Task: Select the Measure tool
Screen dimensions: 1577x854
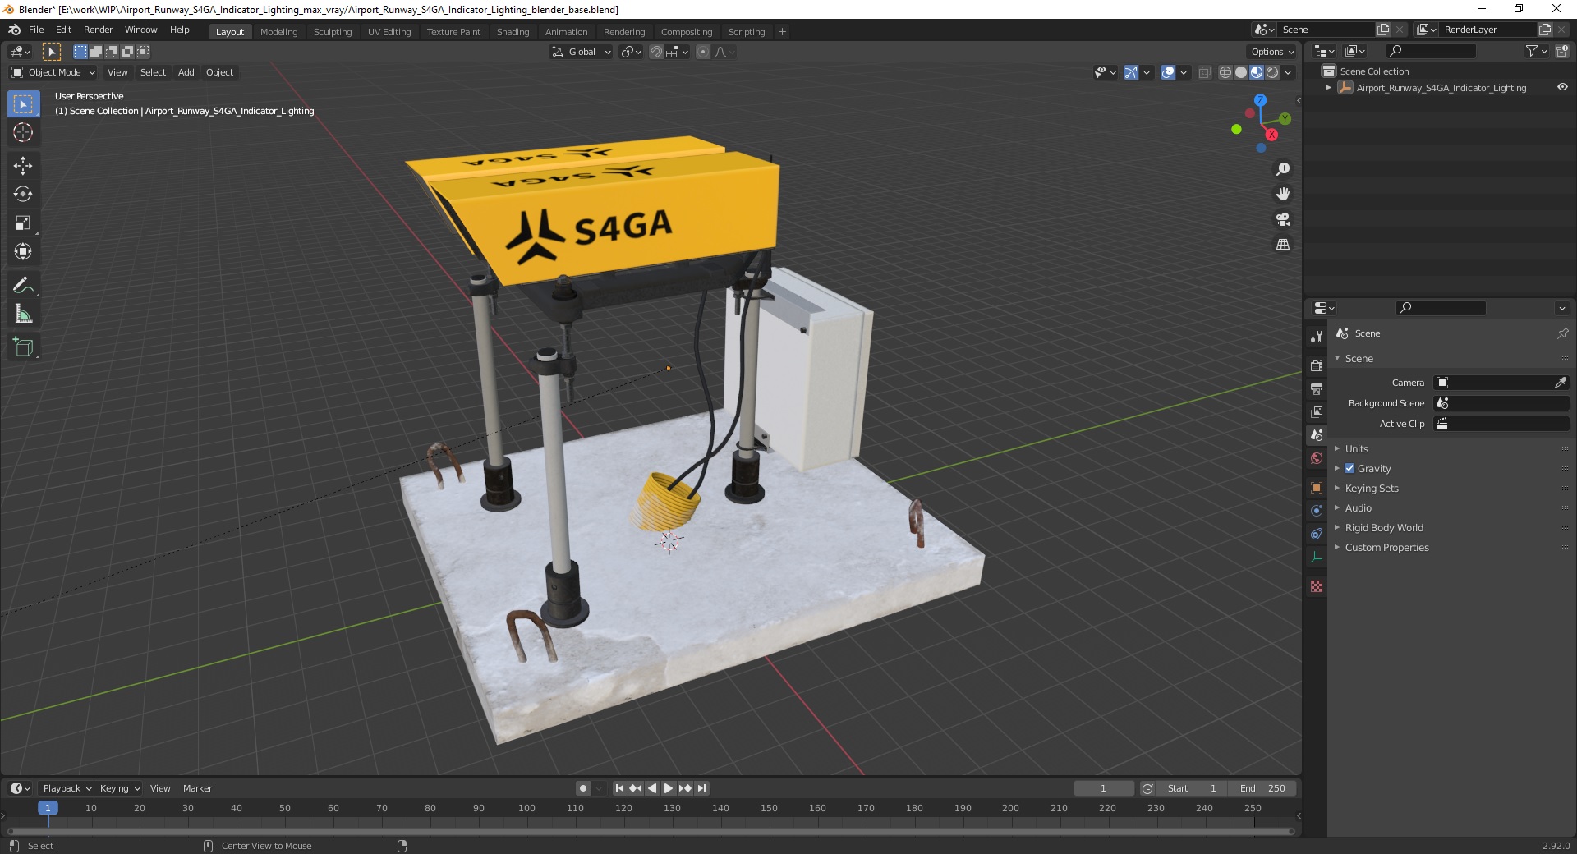Action: 23,314
